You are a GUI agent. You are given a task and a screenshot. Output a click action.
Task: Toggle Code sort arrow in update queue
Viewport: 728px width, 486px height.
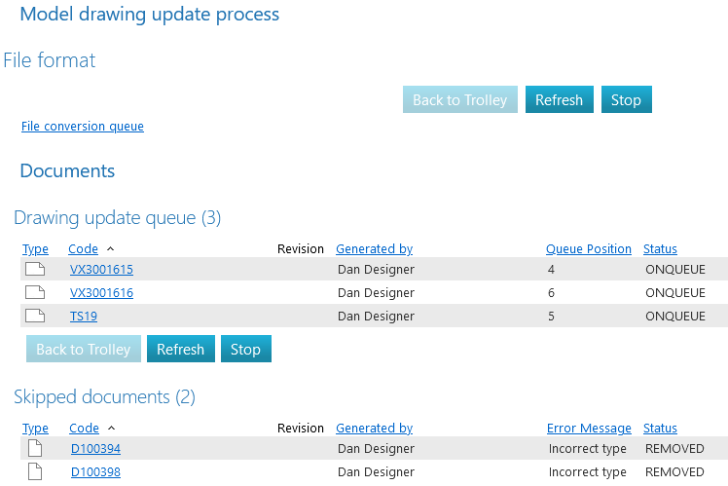coord(110,249)
